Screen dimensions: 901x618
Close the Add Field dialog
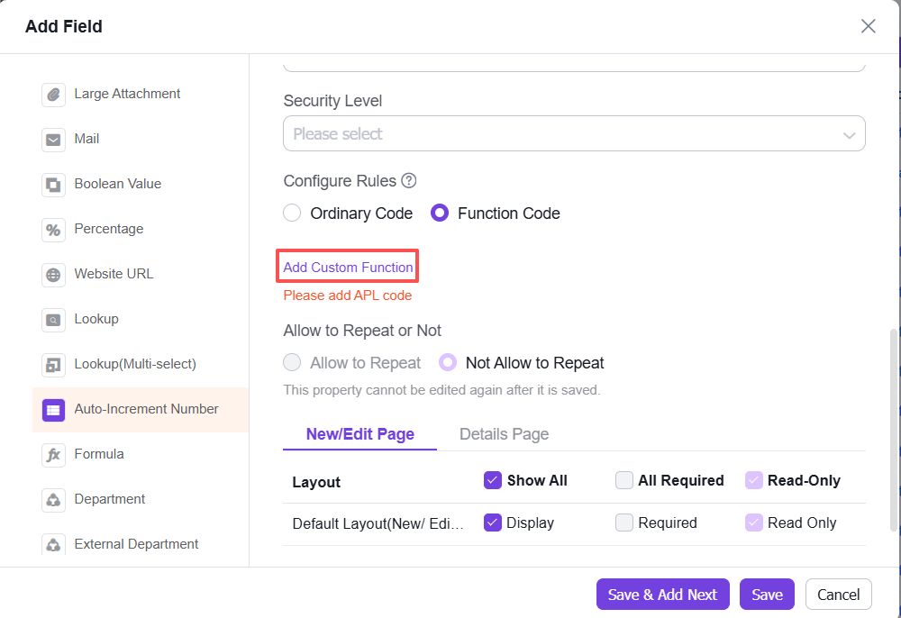coord(868,26)
